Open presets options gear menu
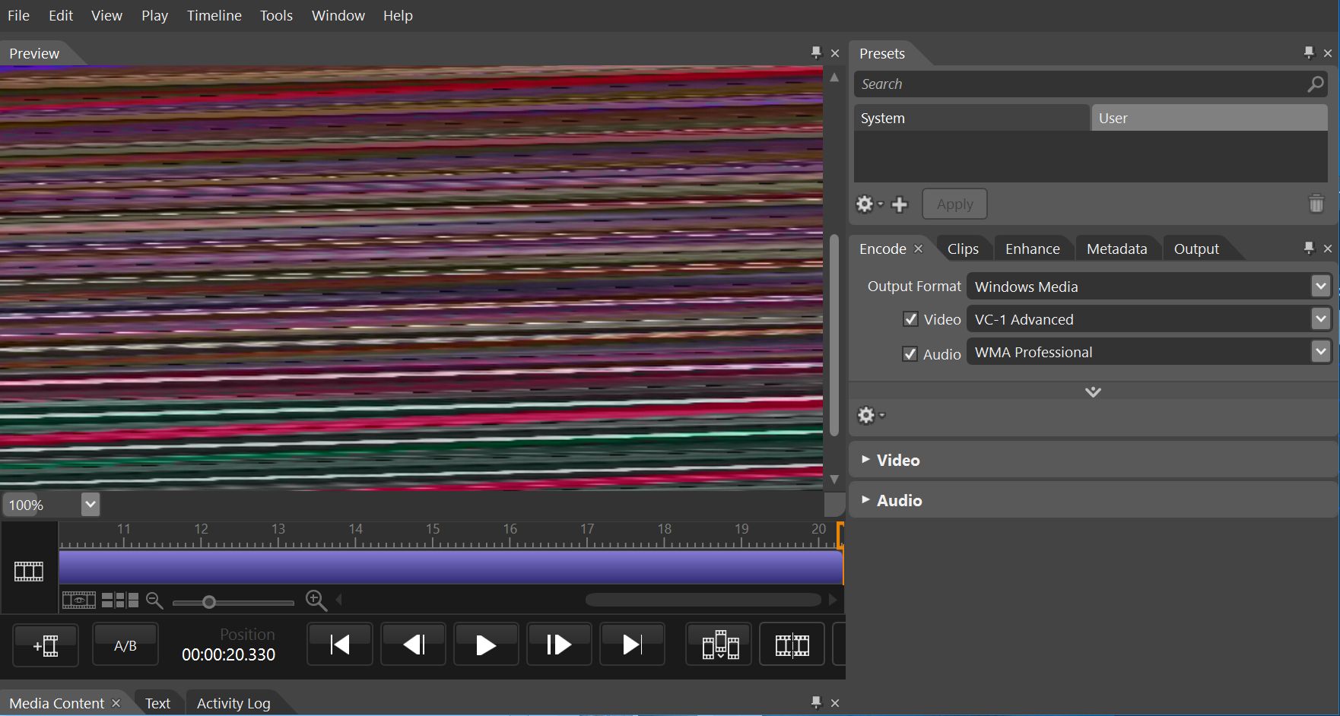The width and height of the screenshot is (1340, 716). click(x=869, y=204)
